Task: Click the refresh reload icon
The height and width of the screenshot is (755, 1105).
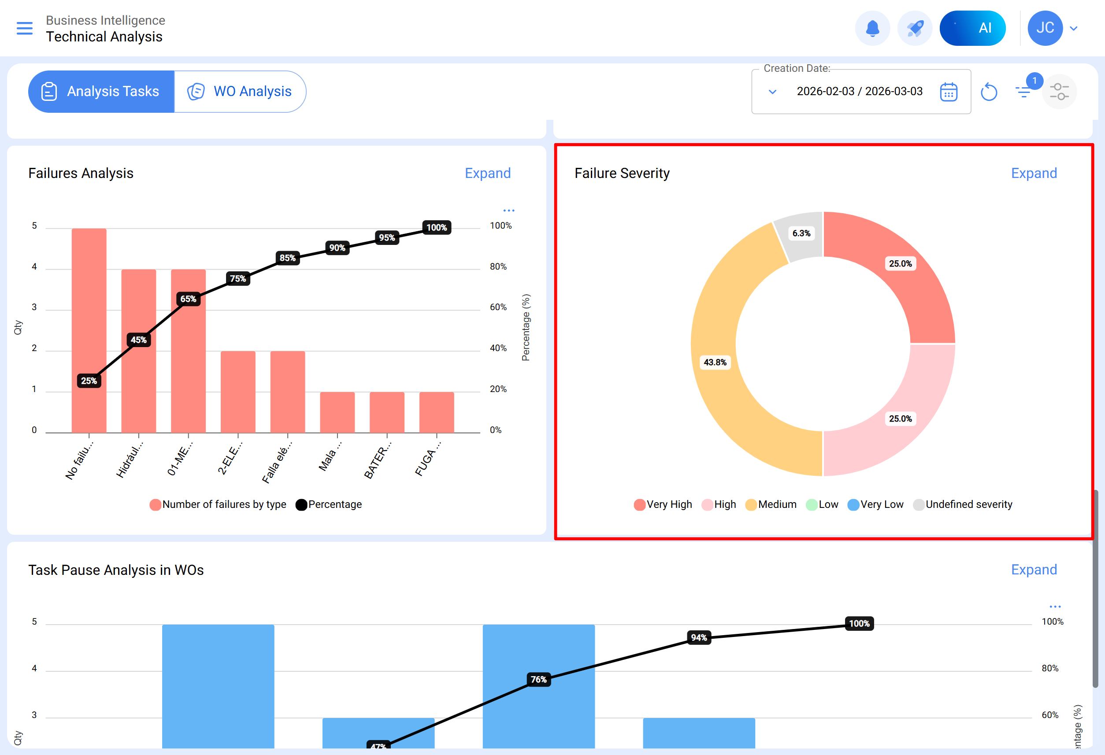Action: point(989,92)
